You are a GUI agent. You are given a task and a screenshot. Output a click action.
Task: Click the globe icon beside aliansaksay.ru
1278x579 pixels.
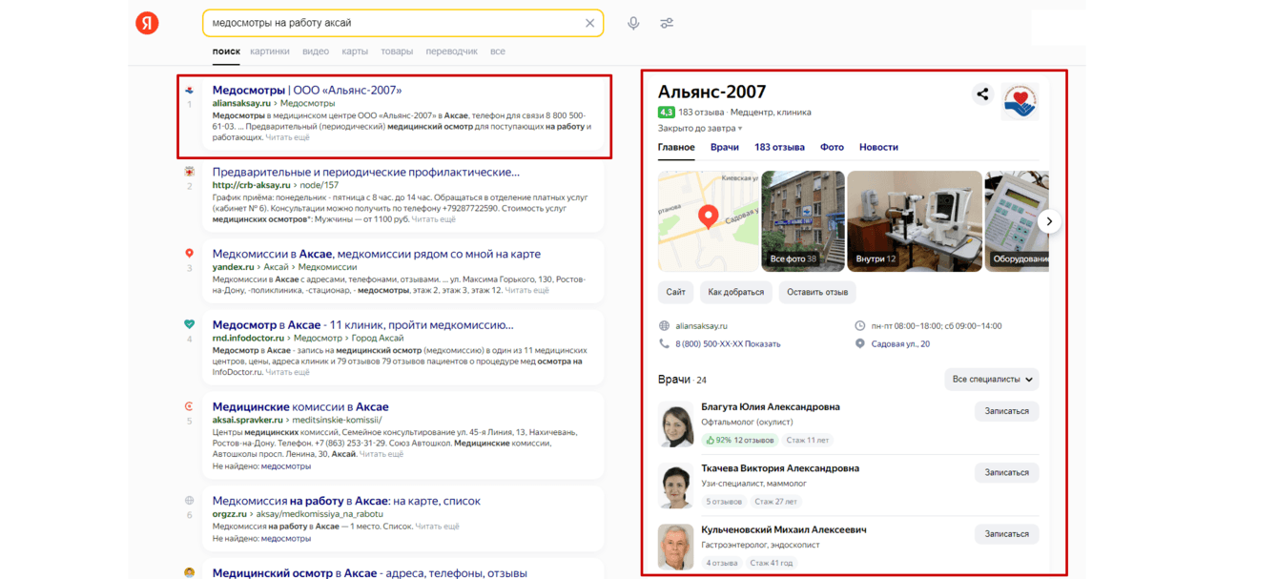664,326
